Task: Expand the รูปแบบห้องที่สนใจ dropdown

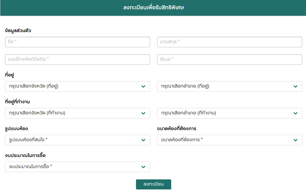Action: coord(78,140)
